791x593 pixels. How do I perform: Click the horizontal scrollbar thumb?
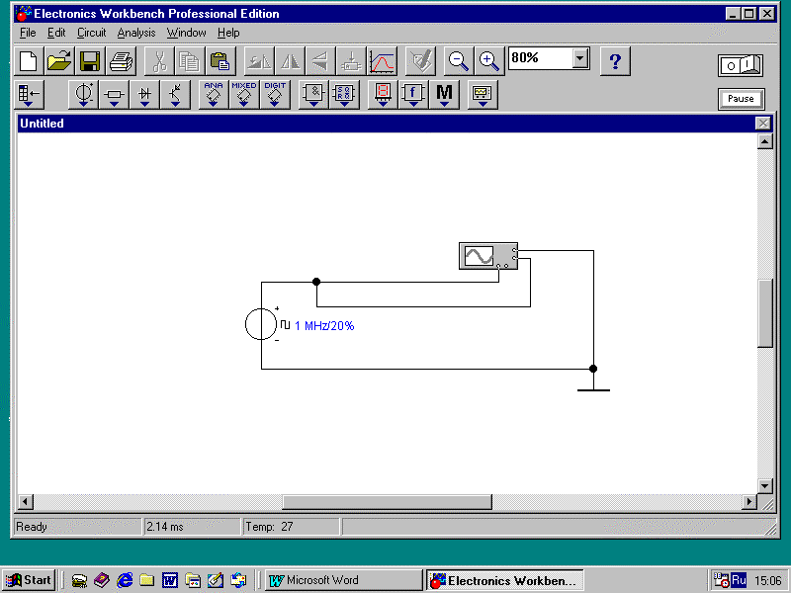coord(387,502)
